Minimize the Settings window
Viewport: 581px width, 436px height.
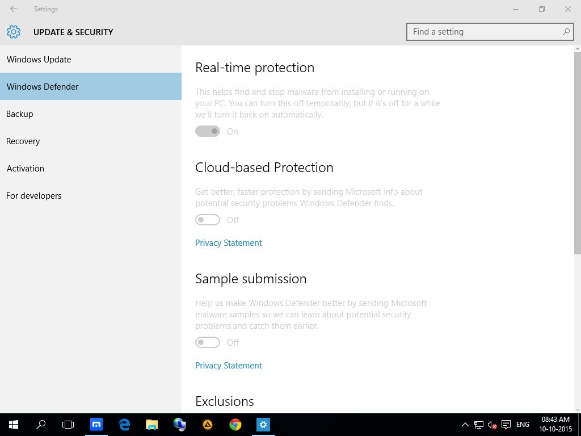(515, 9)
